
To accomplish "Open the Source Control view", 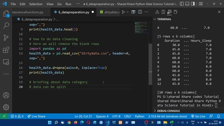I will click(x=6, y=38).
